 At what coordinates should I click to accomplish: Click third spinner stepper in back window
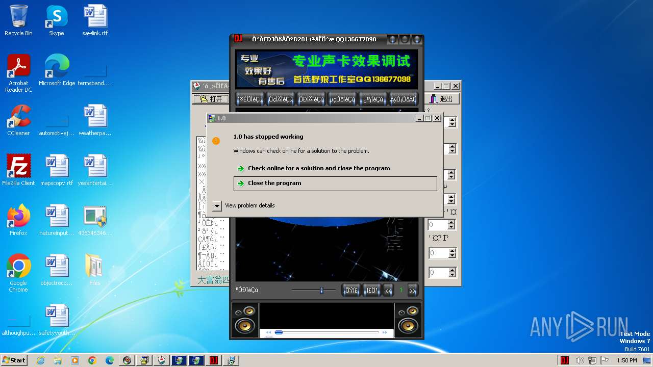point(451,175)
